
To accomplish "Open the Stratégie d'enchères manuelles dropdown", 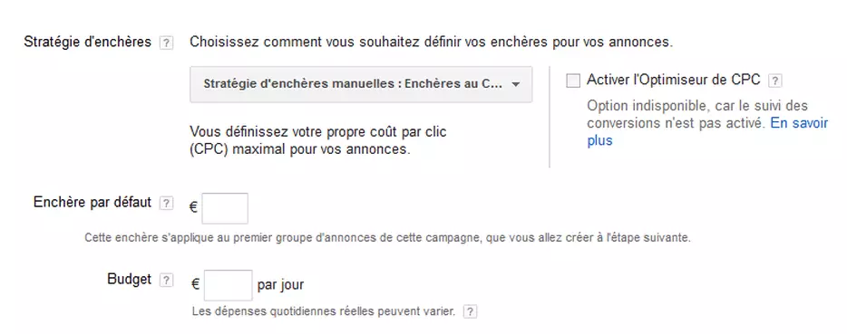I will tap(361, 84).
